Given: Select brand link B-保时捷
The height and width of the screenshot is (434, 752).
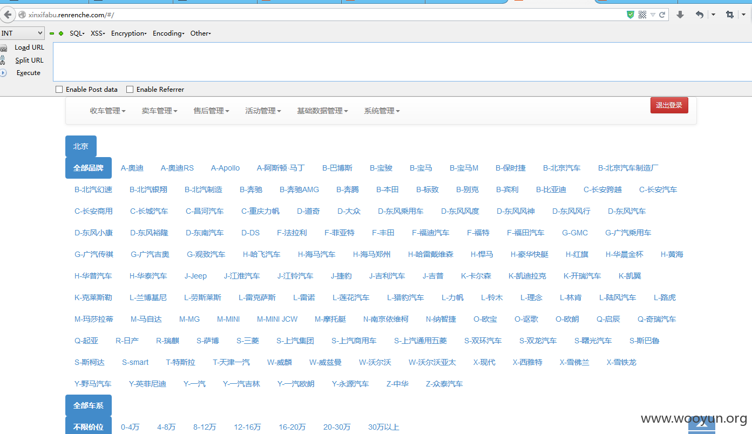Looking at the screenshot, I should [511, 168].
